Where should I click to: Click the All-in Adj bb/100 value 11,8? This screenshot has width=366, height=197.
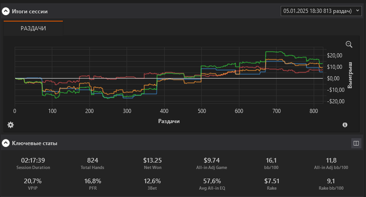331,160
